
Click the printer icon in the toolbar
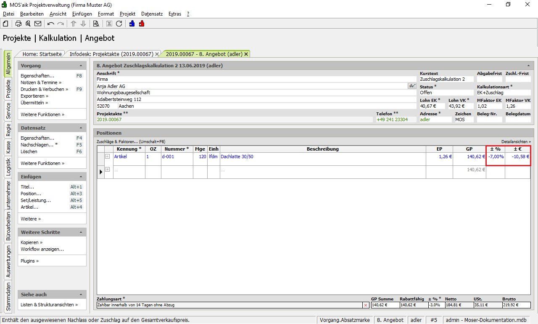[x=18, y=24]
